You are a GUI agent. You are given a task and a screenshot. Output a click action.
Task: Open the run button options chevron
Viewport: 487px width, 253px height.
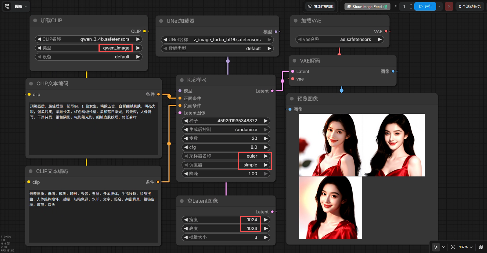[439, 6]
